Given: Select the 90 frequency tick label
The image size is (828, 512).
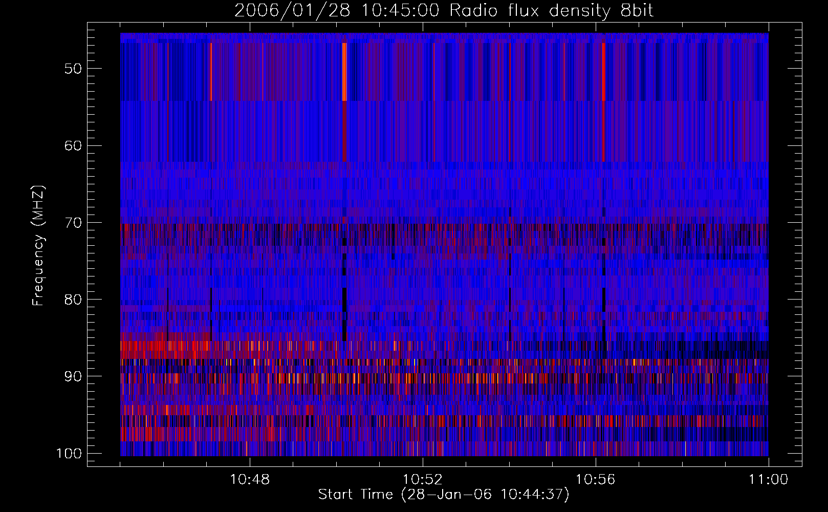Looking at the screenshot, I should pyautogui.click(x=73, y=376).
